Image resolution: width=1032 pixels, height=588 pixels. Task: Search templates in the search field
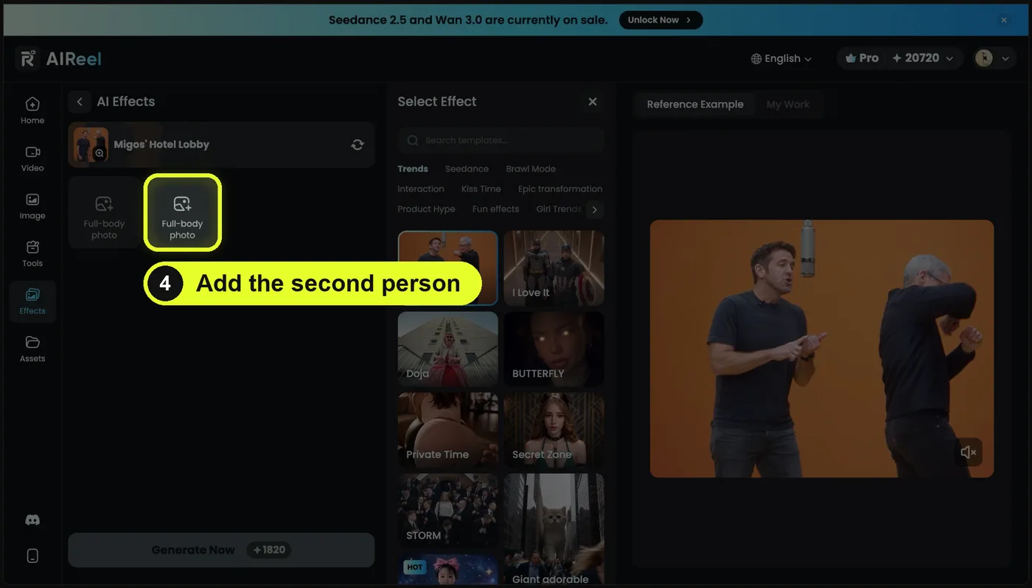click(x=501, y=140)
